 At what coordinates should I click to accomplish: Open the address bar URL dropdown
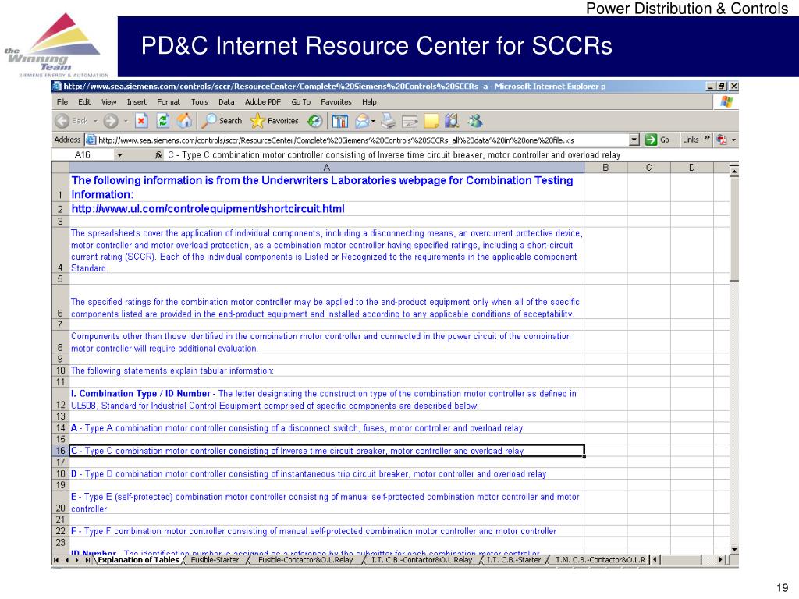tap(634, 140)
